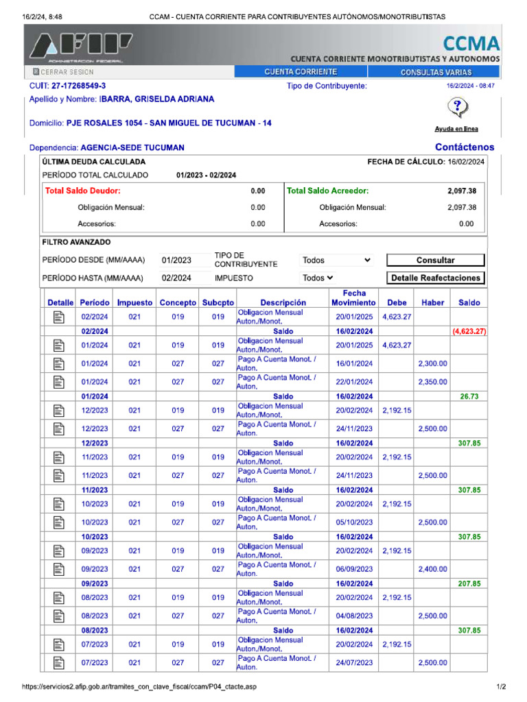The height and width of the screenshot is (702, 527).
Task: Click detail icon for 09/2023 payment of 2,400.00
Action: pyautogui.click(x=59, y=569)
